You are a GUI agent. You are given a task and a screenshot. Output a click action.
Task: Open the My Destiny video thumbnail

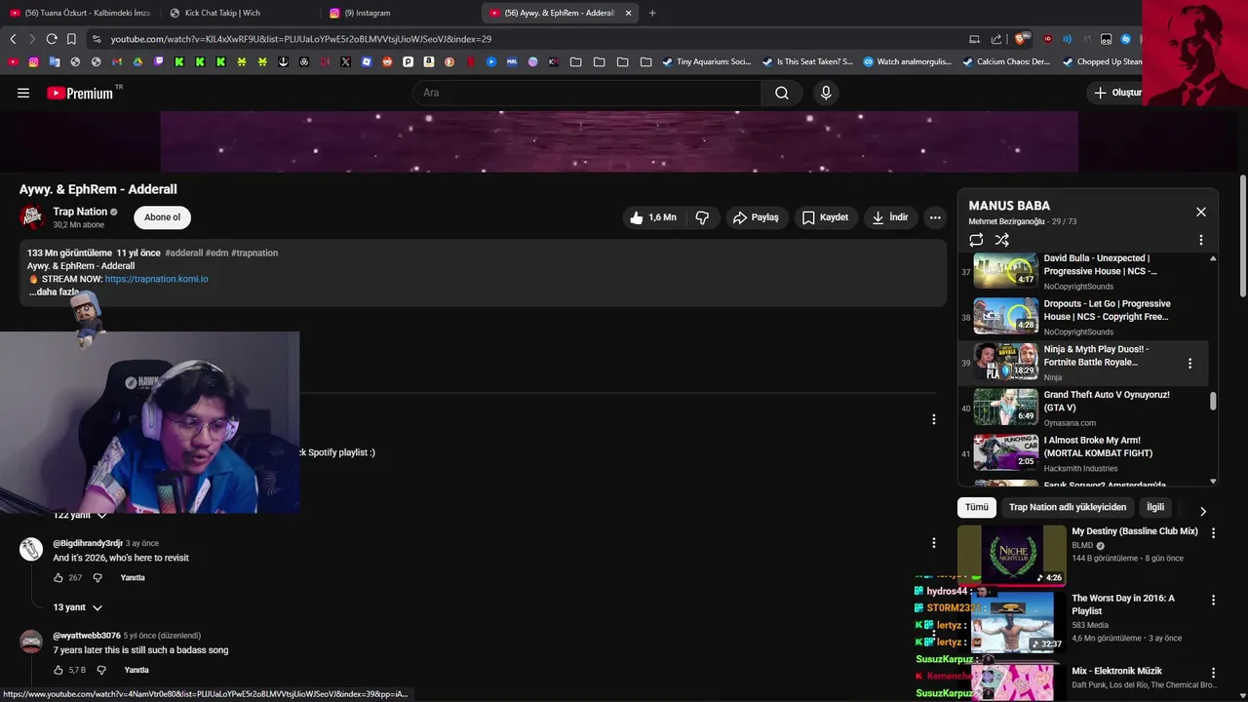pyautogui.click(x=1012, y=555)
